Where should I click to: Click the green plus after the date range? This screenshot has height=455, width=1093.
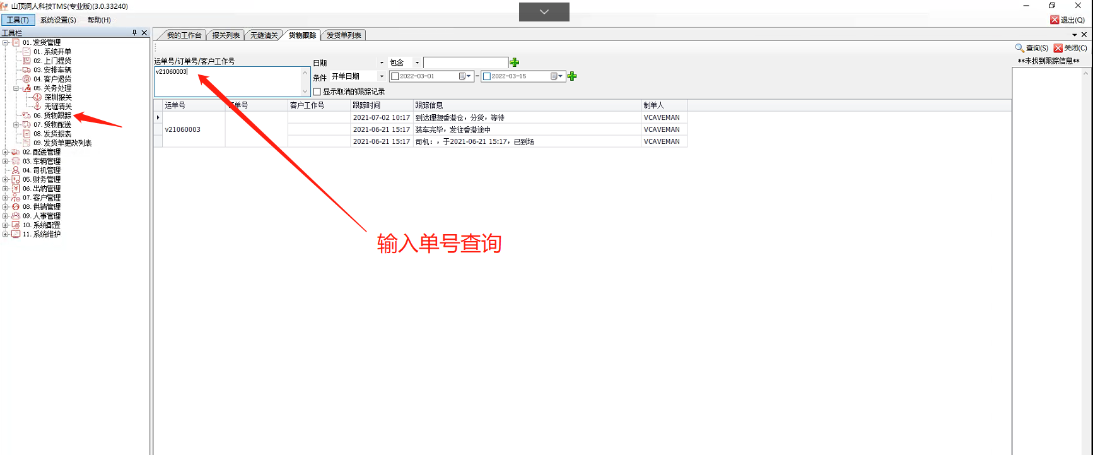572,76
